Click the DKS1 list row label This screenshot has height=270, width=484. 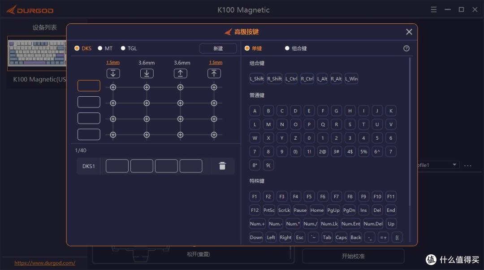click(89, 166)
